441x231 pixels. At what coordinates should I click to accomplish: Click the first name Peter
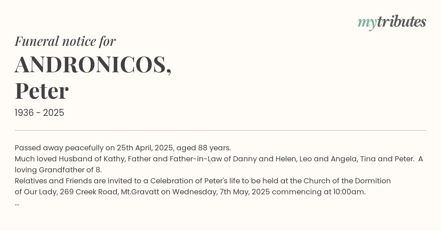click(42, 91)
